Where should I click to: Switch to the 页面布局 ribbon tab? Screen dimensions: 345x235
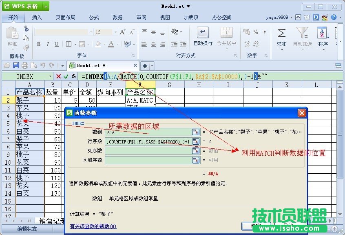65,18
